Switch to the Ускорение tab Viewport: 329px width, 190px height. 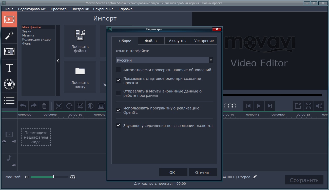pyautogui.click(x=204, y=41)
